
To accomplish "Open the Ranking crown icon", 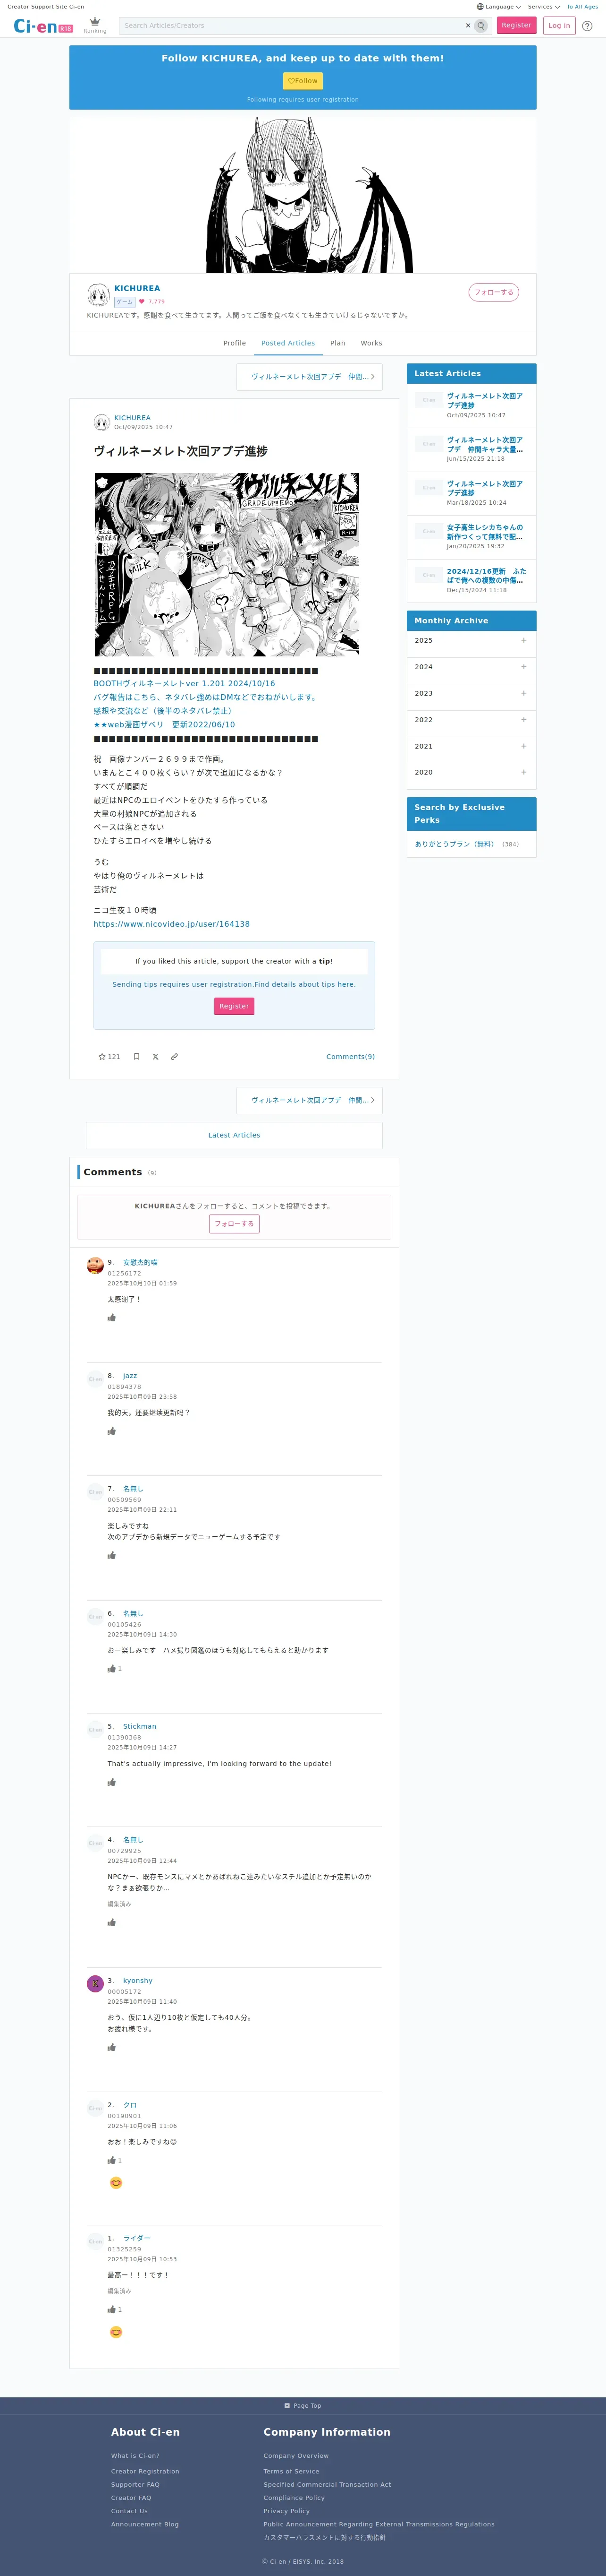I will coord(95,25).
